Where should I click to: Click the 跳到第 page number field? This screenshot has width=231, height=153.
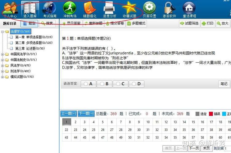[x=227, y=149]
